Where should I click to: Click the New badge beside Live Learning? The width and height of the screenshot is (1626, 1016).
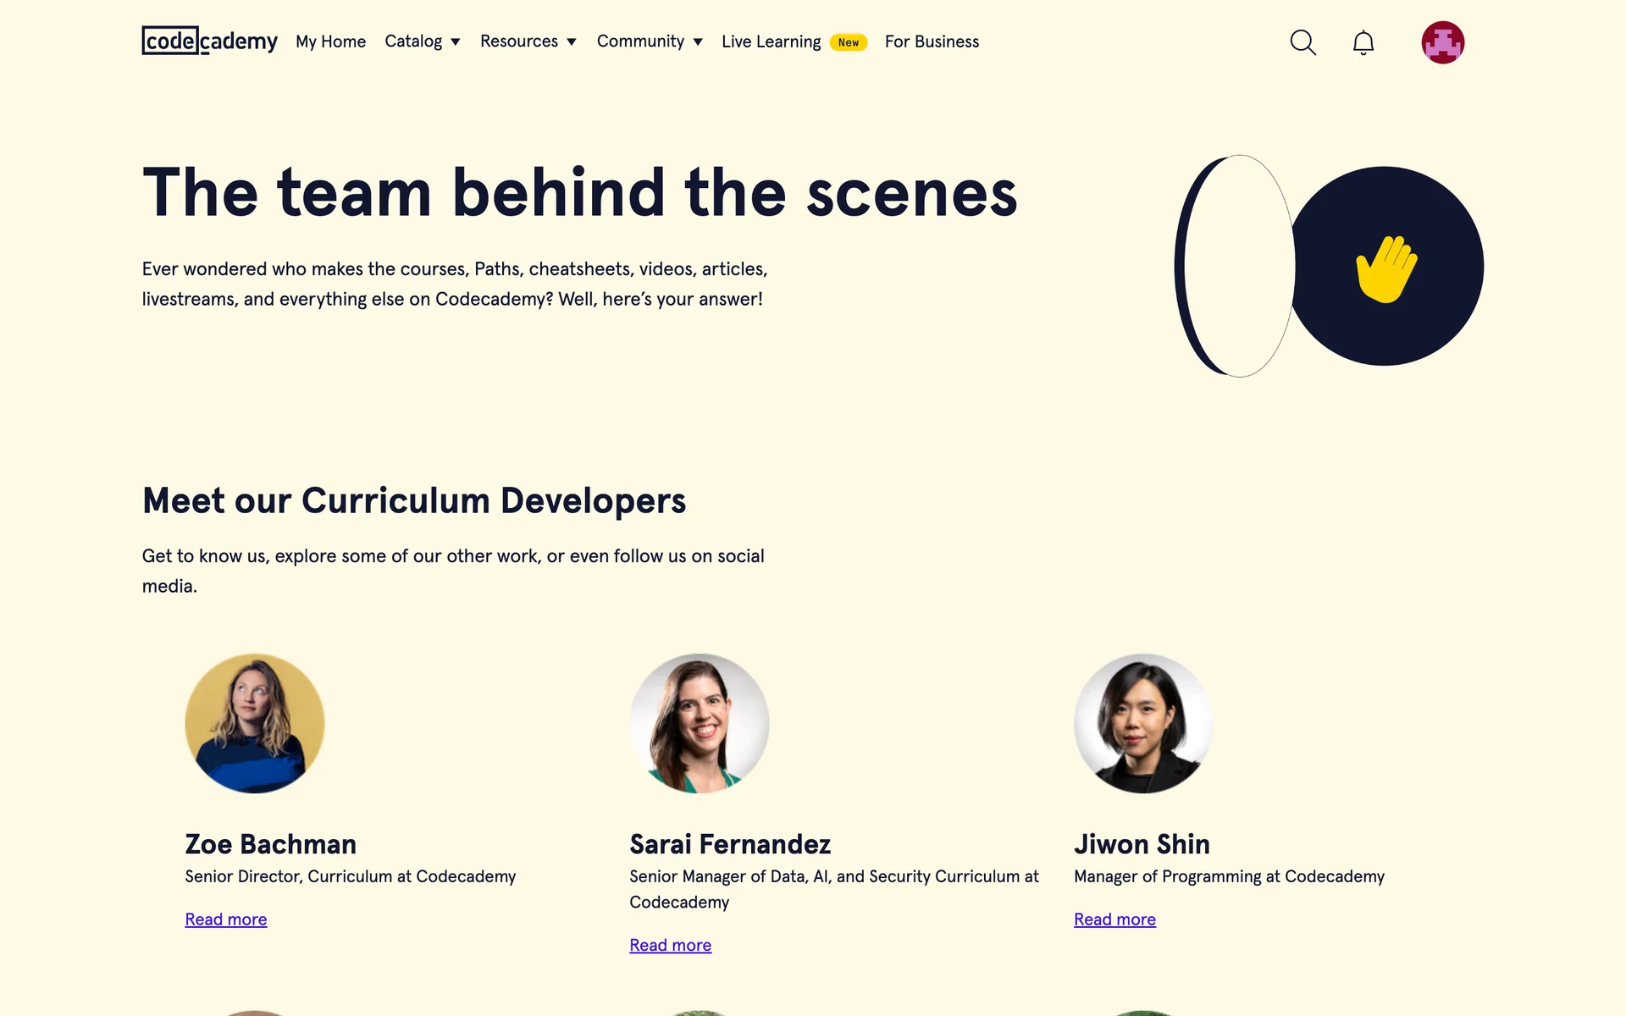[x=848, y=42]
